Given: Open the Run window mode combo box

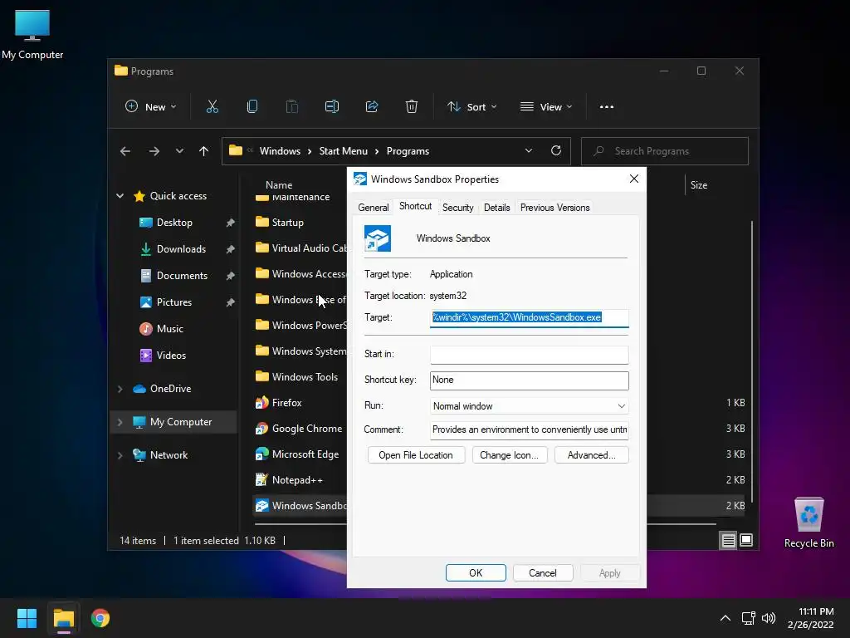Looking at the screenshot, I should tap(529, 405).
